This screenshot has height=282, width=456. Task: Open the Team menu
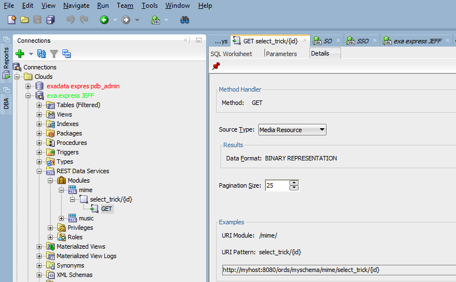click(125, 6)
